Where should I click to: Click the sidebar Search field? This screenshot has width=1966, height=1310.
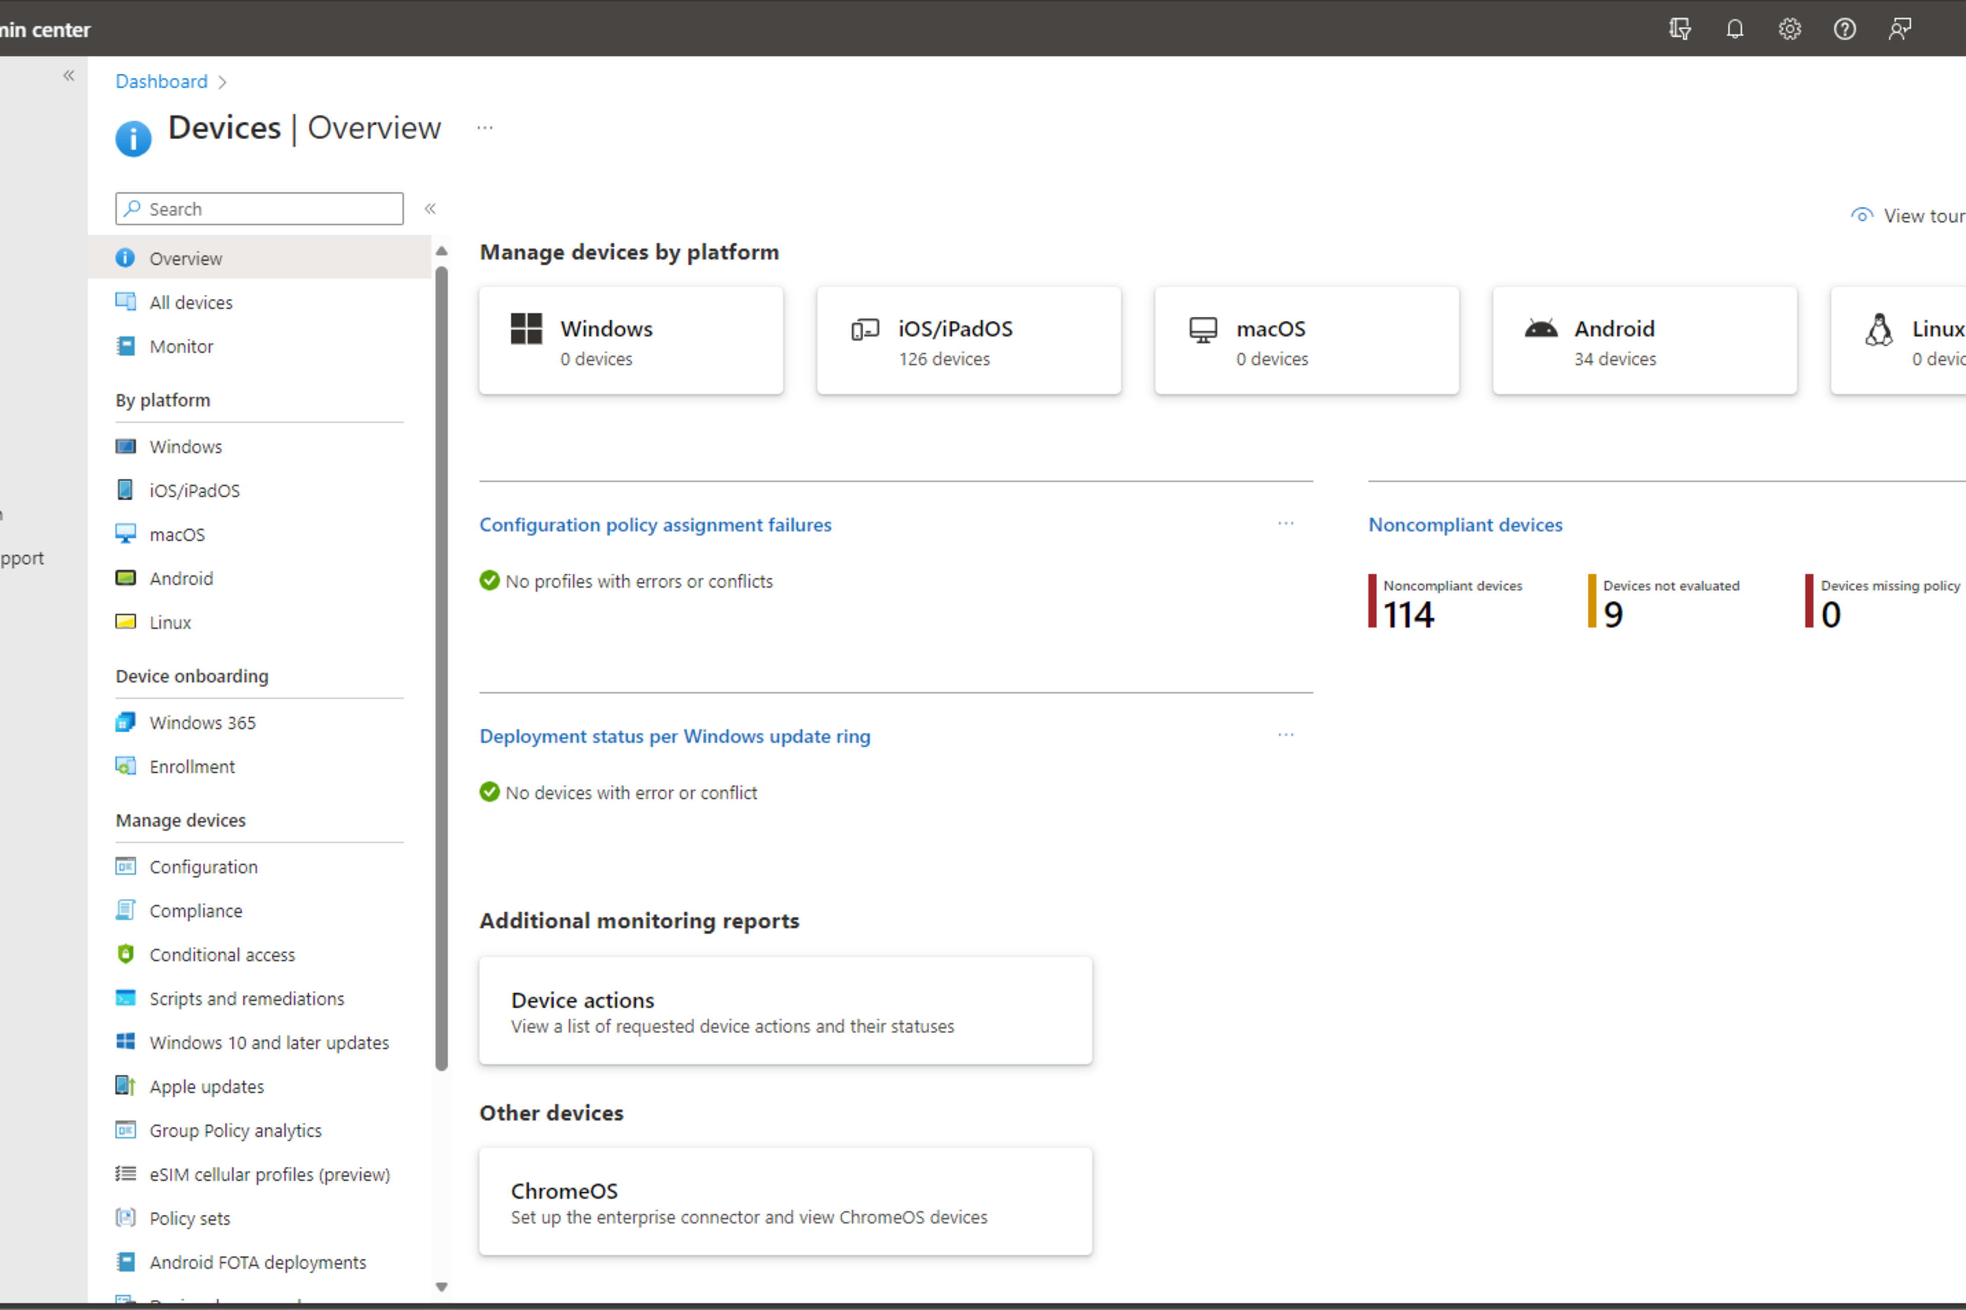point(259,209)
